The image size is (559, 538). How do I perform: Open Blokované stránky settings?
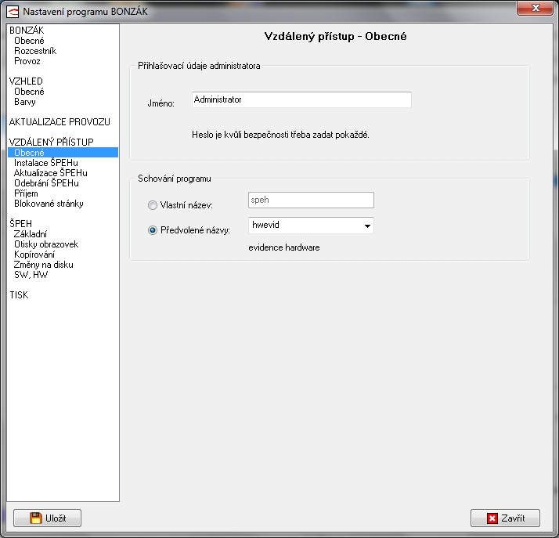point(49,204)
